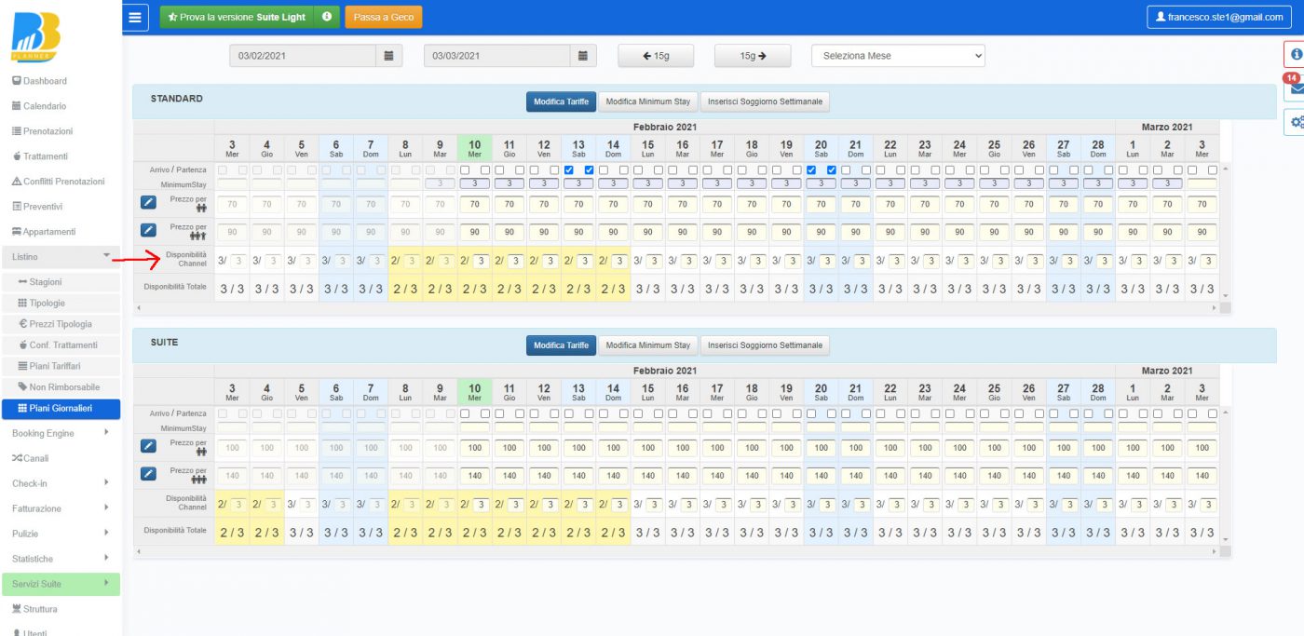Open Non Rimborsabile tag item
The width and height of the screenshot is (1304, 636).
pyautogui.click(x=59, y=386)
